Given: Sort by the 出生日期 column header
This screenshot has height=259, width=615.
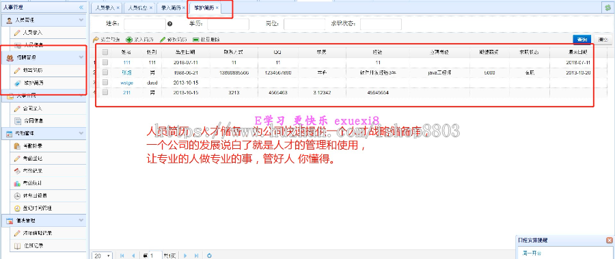Looking at the screenshot, I should pos(186,52).
